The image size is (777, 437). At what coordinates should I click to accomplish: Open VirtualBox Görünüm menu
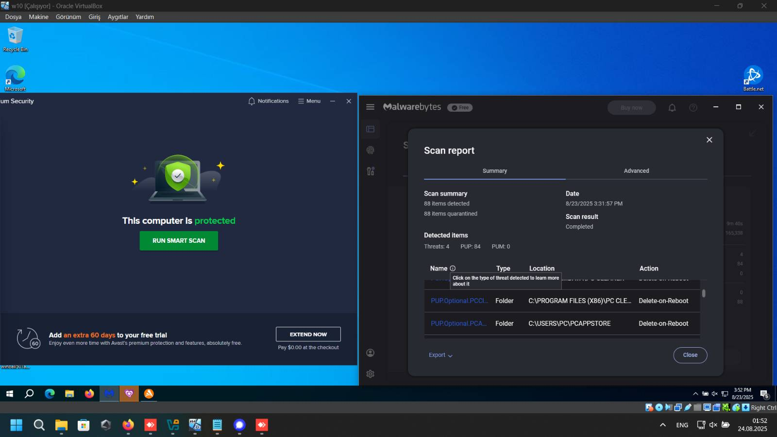tap(68, 17)
